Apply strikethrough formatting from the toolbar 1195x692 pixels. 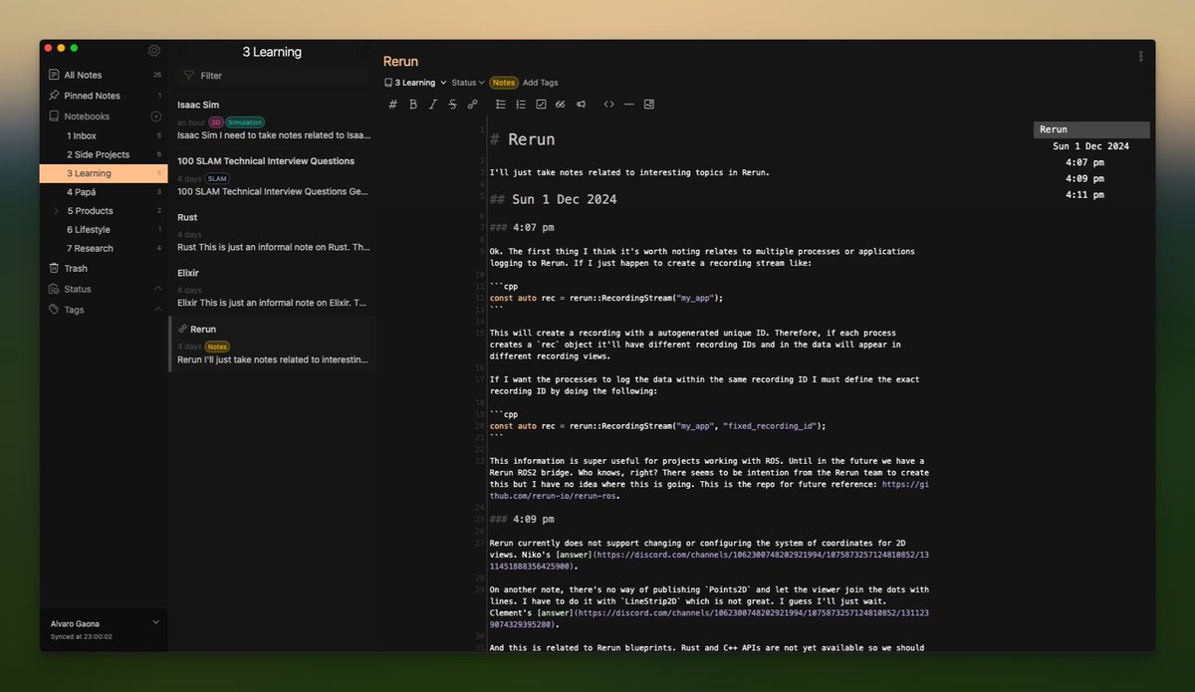tap(453, 104)
